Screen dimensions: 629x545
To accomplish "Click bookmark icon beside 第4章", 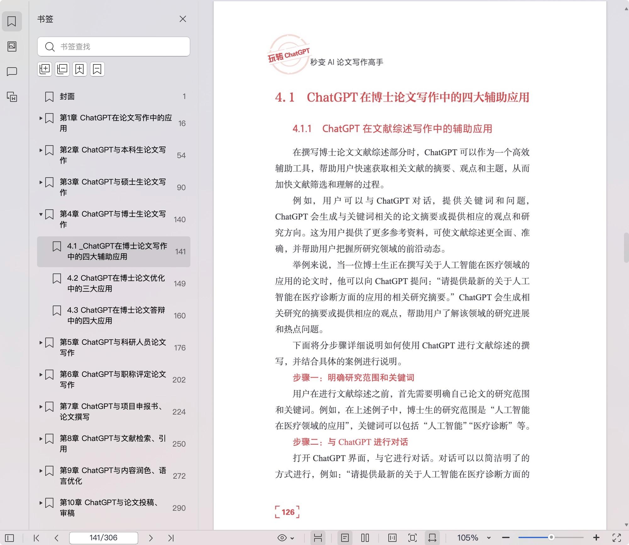I will coord(49,215).
